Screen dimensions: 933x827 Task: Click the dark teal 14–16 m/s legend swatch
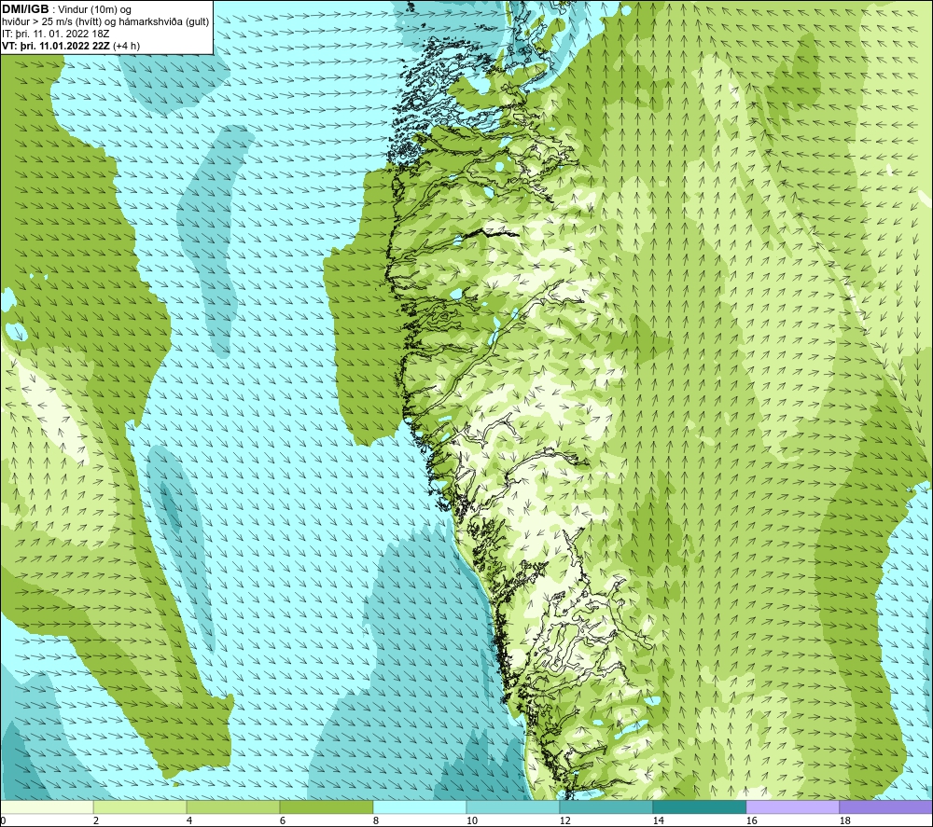point(699,806)
